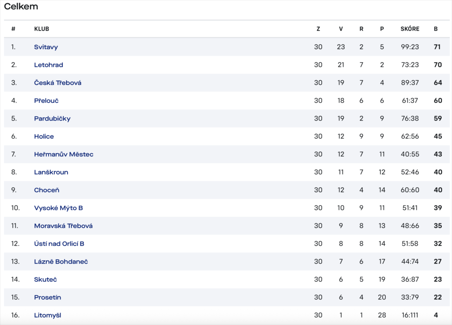Open Pardubičky team details

(x=52, y=118)
